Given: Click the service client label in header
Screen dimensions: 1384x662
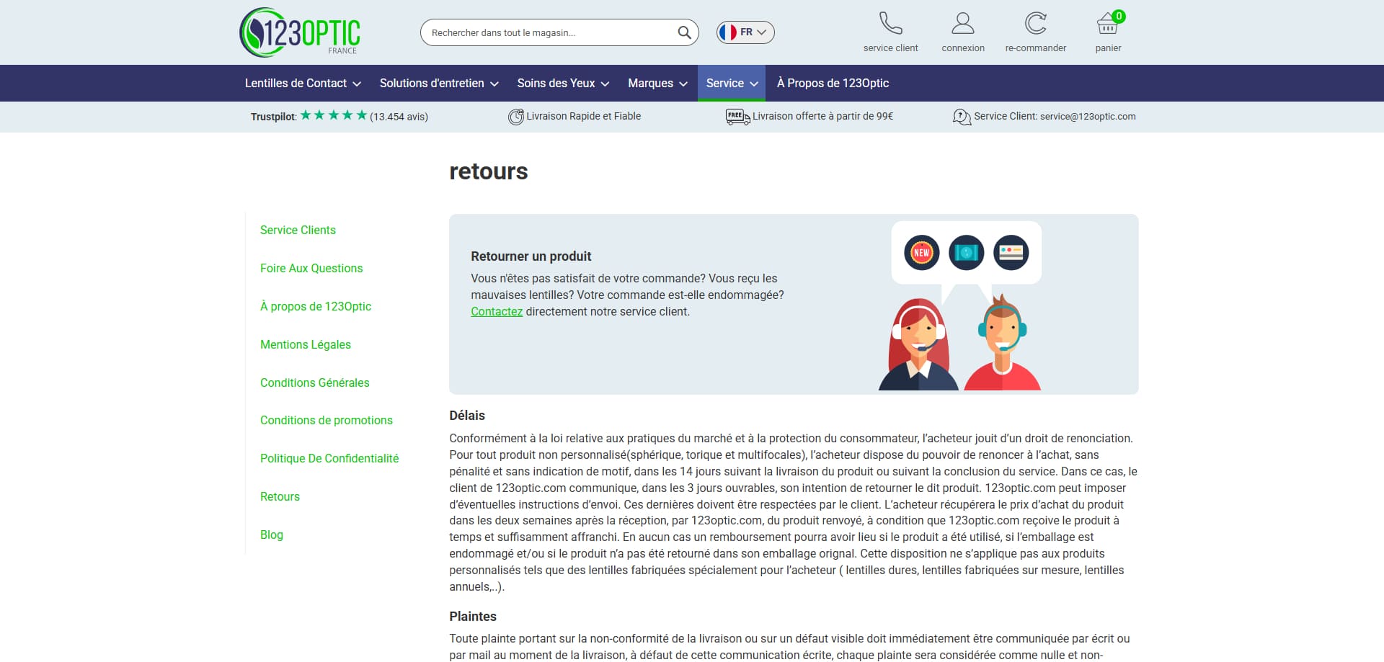Looking at the screenshot, I should coord(891,48).
